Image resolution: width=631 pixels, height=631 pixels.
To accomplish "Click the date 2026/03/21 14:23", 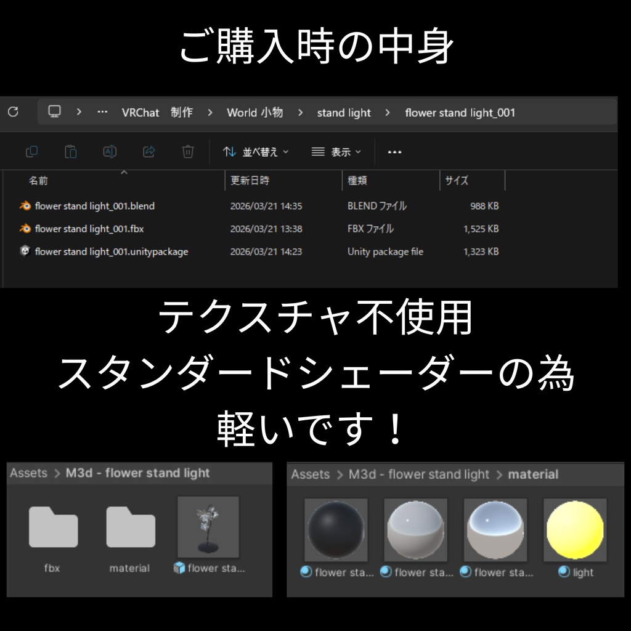I will [x=266, y=251].
